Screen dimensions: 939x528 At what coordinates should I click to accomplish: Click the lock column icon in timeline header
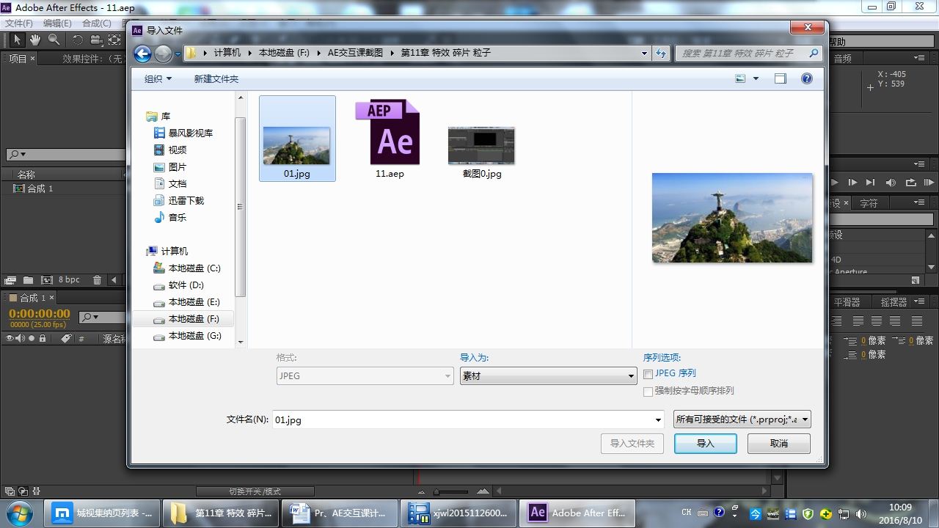tap(43, 339)
